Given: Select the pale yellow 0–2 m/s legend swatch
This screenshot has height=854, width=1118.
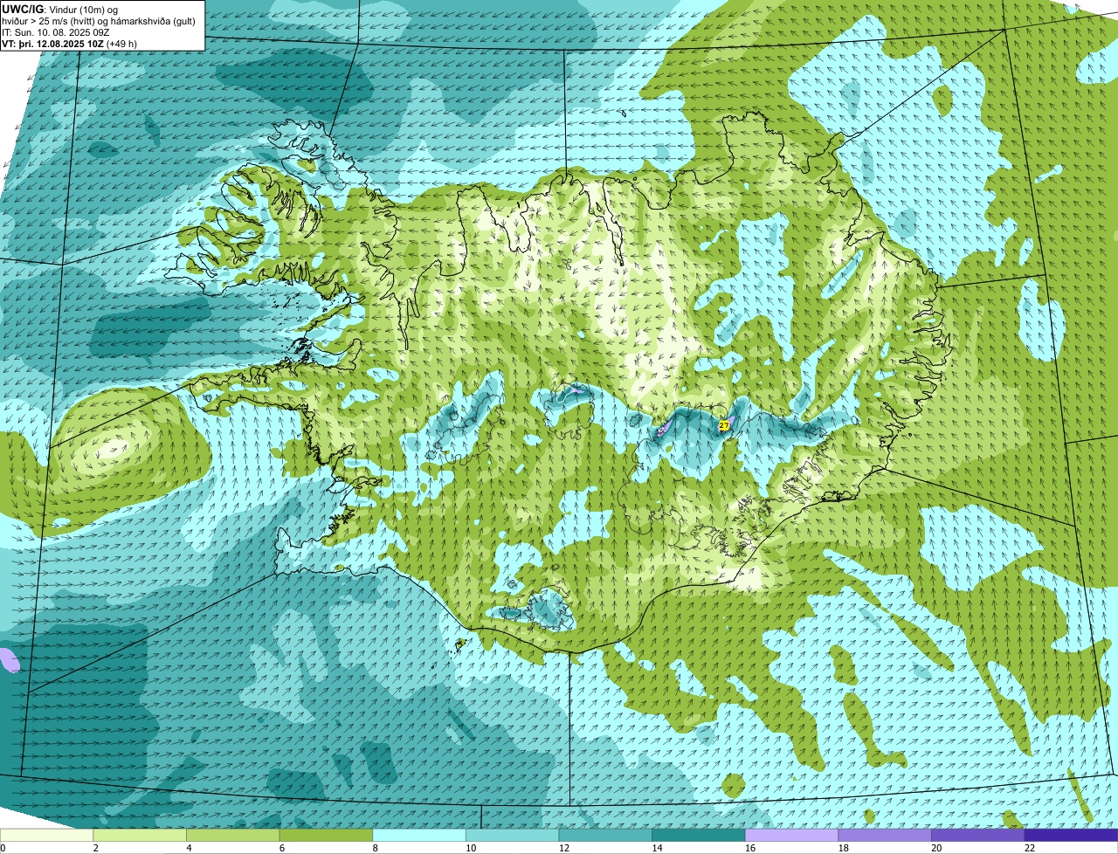Looking at the screenshot, I should pyautogui.click(x=46, y=835).
